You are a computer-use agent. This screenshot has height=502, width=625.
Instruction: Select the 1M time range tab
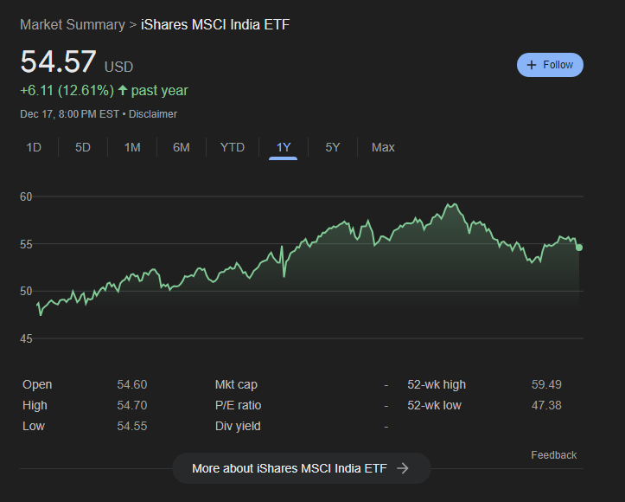tap(132, 147)
